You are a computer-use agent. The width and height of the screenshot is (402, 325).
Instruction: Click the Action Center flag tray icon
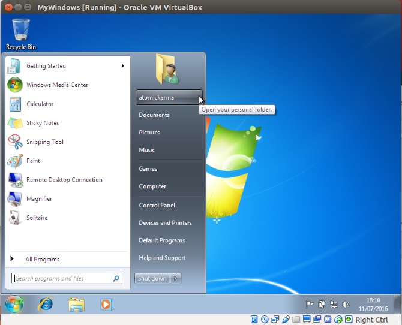point(310,304)
